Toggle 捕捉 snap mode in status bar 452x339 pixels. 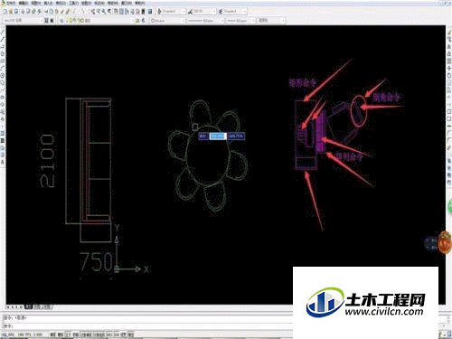click(53, 334)
